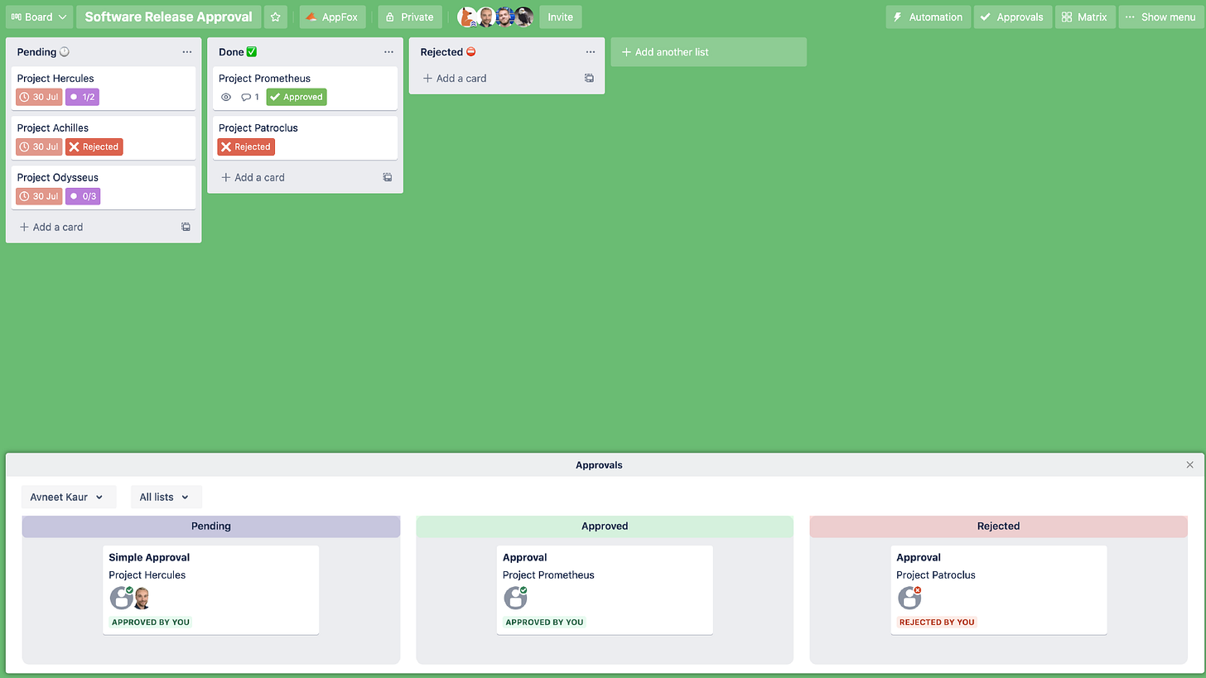Open the Project Prometheus card
The image size is (1206, 678).
305,88
